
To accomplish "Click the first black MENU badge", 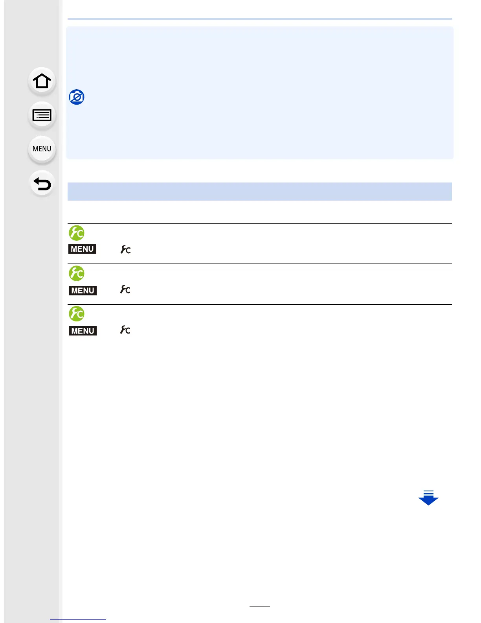I will [x=83, y=249].
